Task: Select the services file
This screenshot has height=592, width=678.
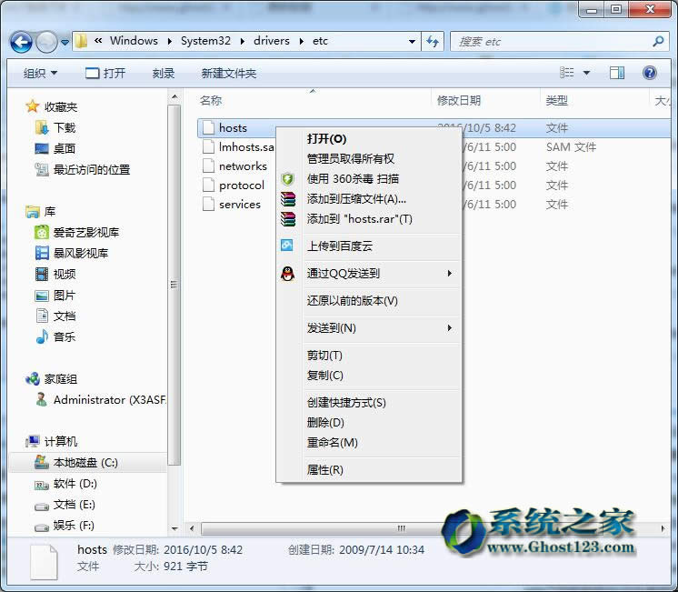Action: point(232,205)
